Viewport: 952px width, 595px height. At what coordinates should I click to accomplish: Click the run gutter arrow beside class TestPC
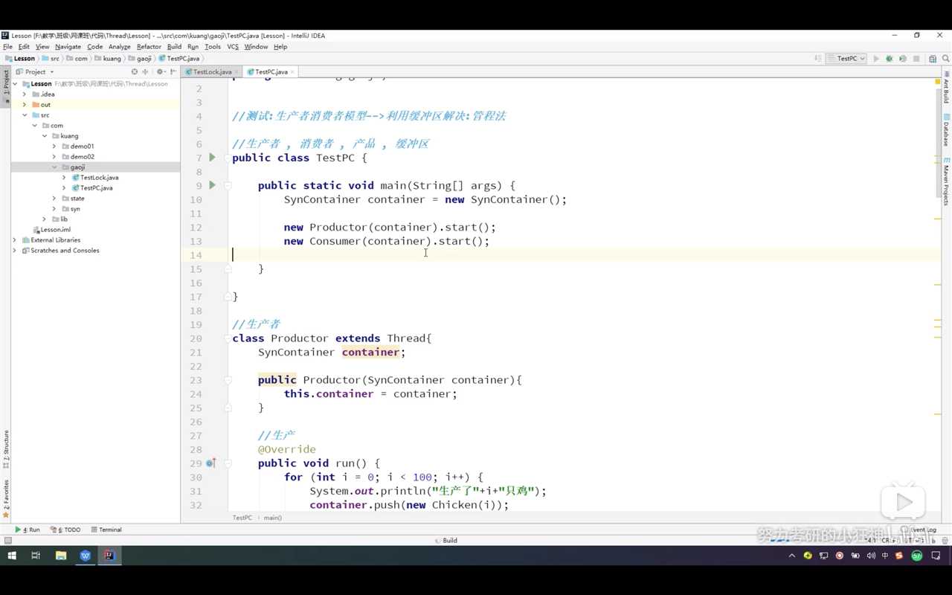tap(212, 158)
